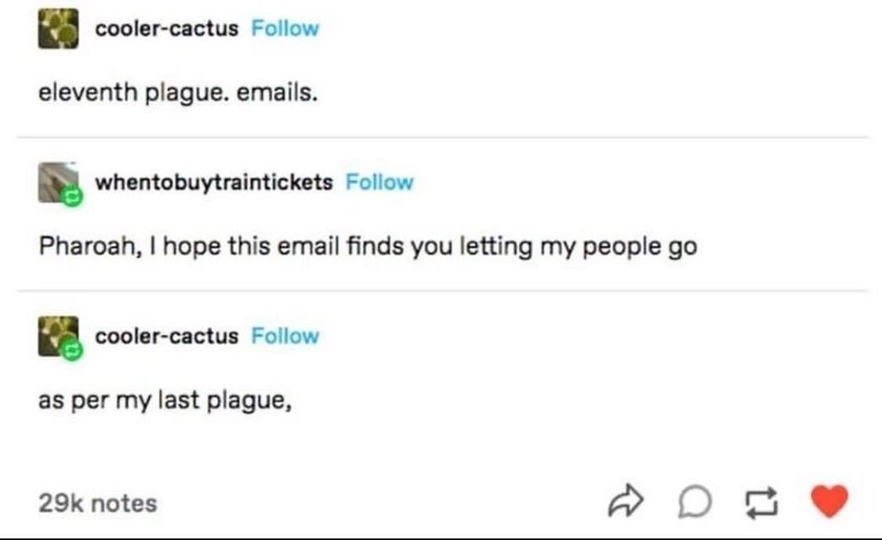Image resolution: width=882 pixels, height=540 pixels.
Task: Reblog the post using the arrows icon
Action: (x=761, y=502)
